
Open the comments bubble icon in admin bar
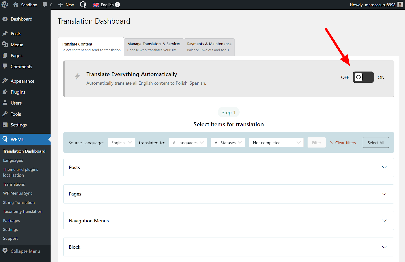coord(45,5)
